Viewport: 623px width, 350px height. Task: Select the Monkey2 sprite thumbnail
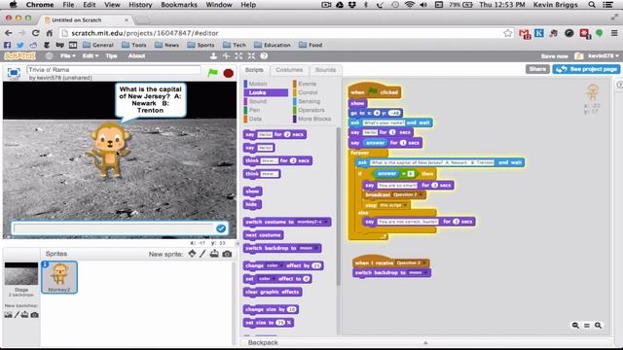coord(59,277)
